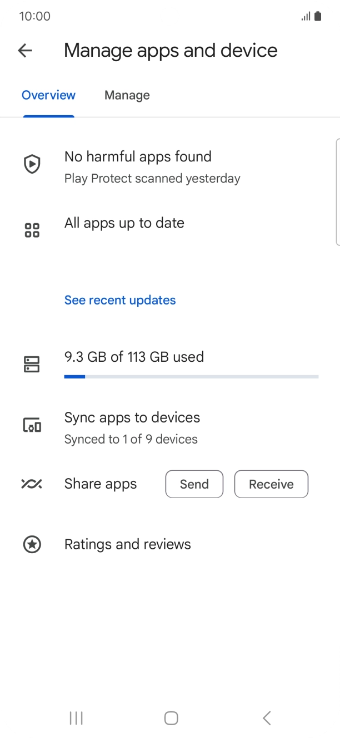Tap the storage usage progress bar

coord(191,377)
